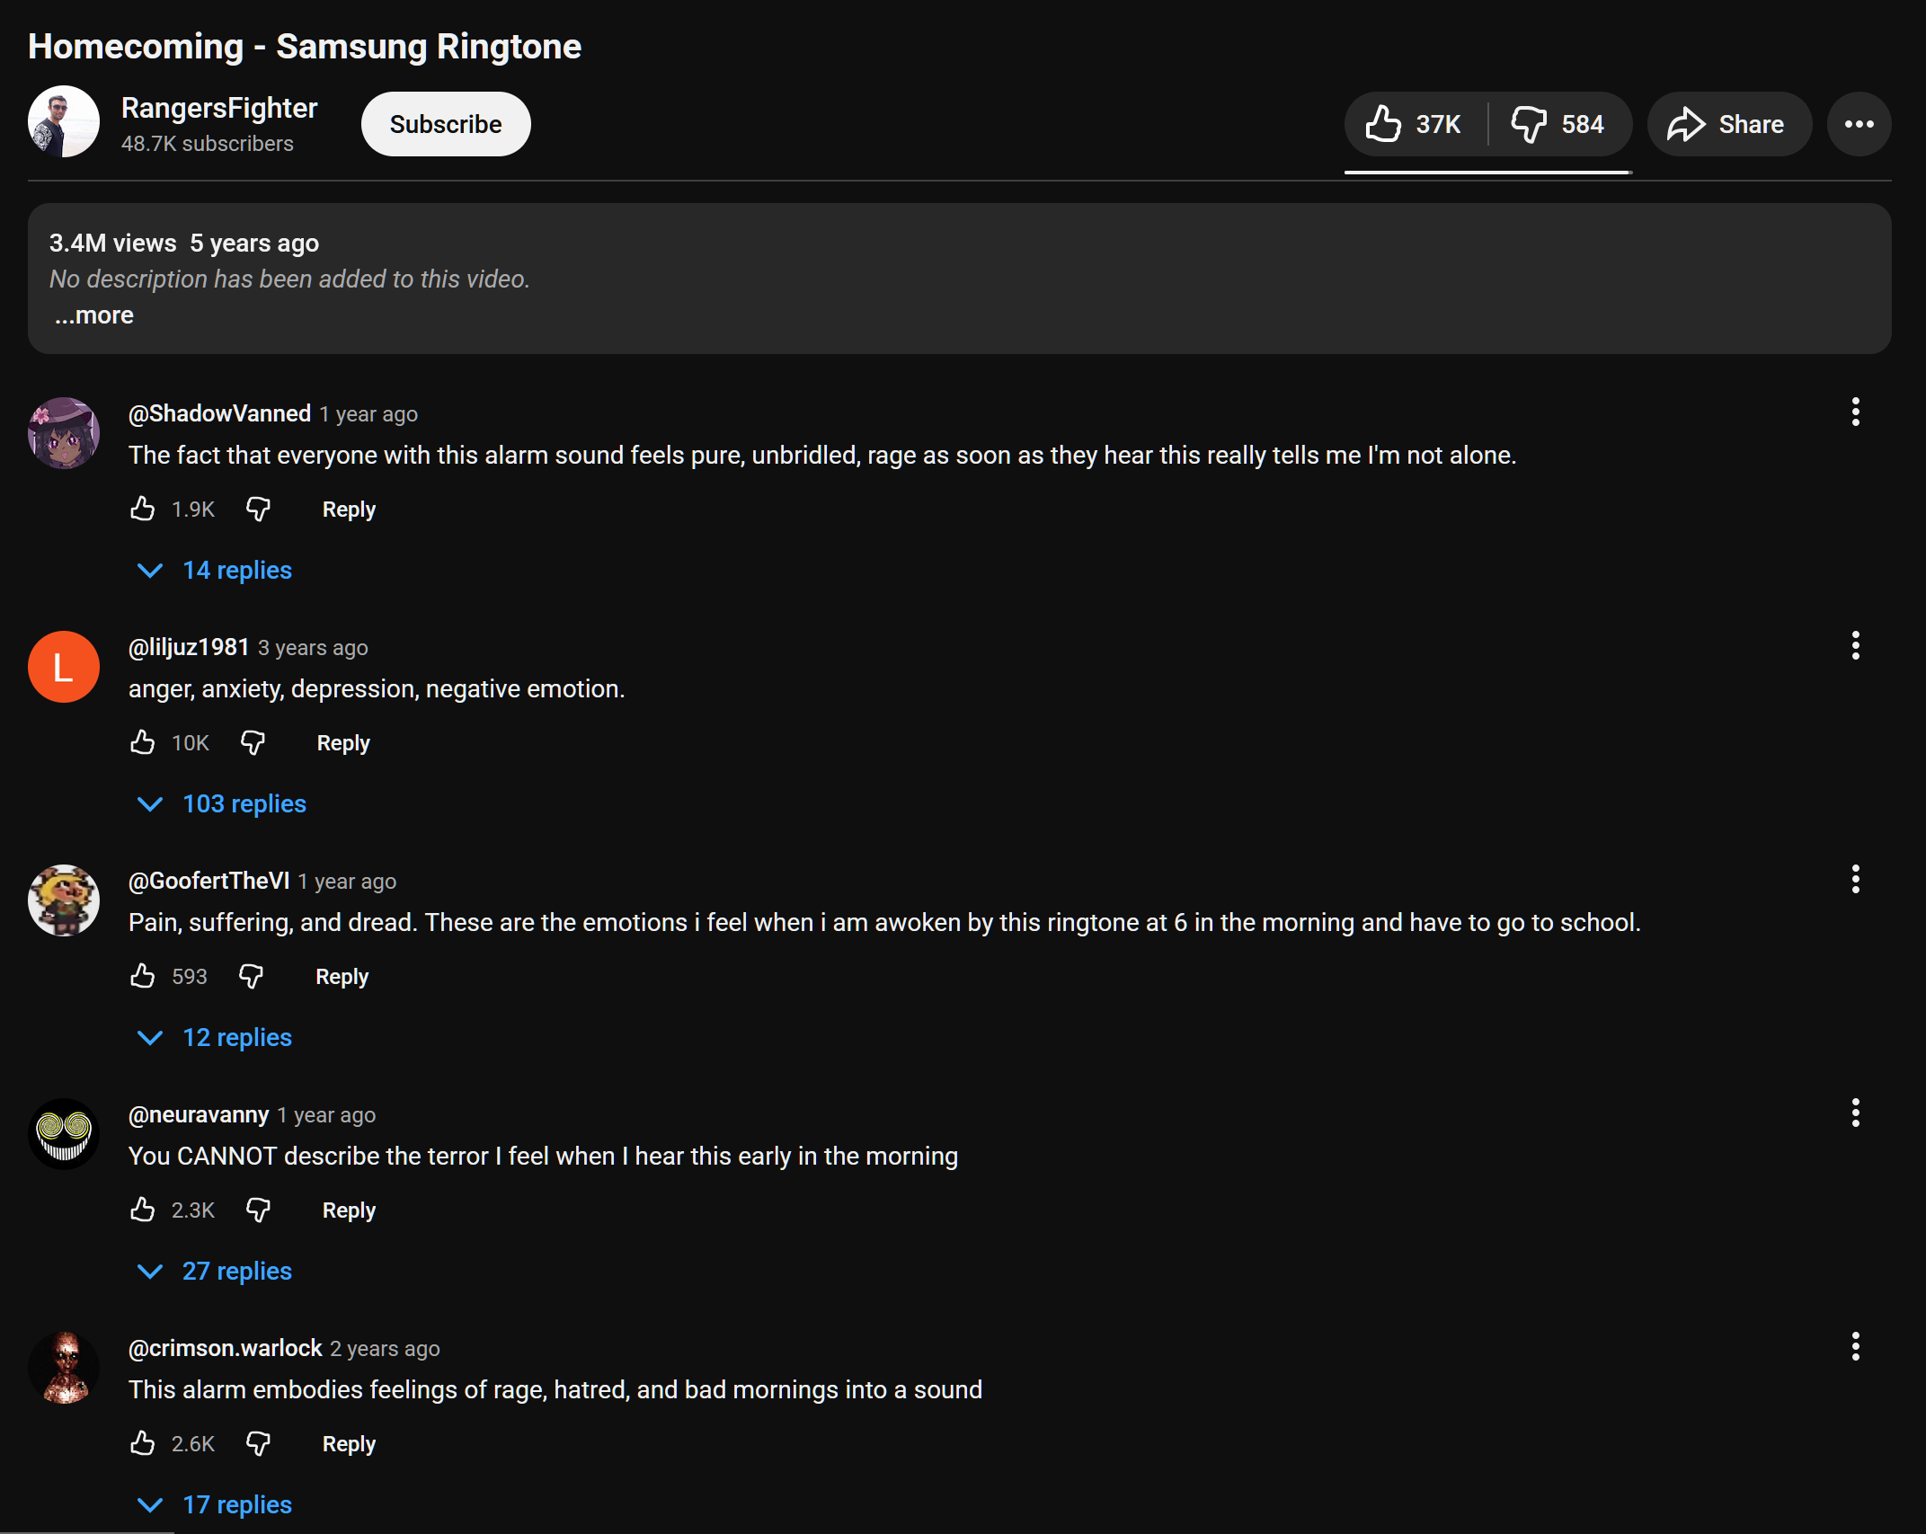Open @crimson.warlock's profile picture
The height and width of the screenshot is (1534, 1926).
tap(64, 1367)
